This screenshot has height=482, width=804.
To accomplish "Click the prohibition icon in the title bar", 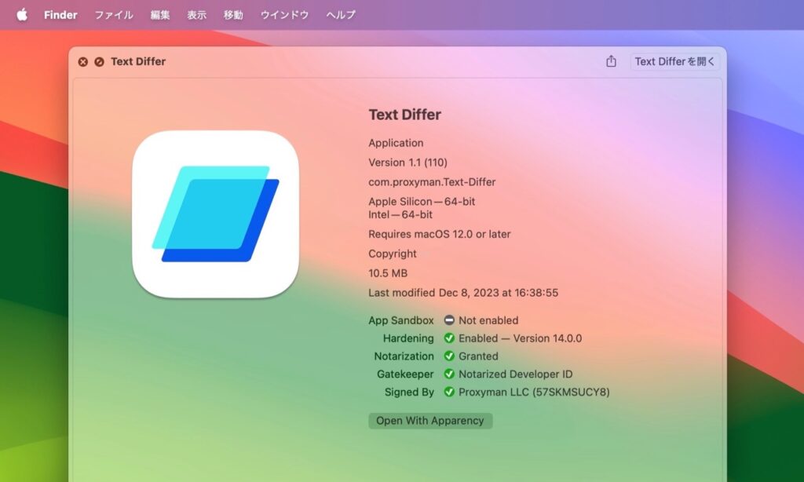I will pos(98,61).
